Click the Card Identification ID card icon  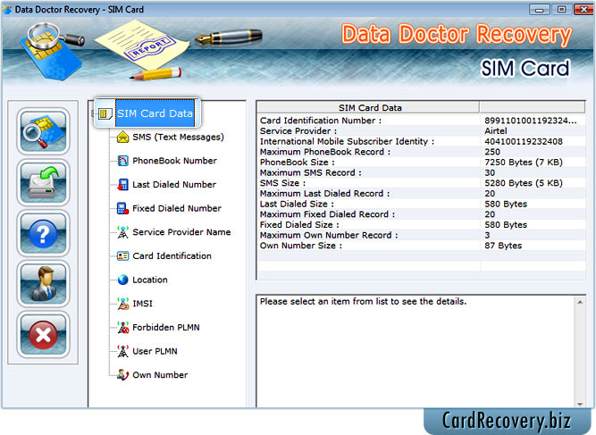pyautogui.click(x=122, y=256)
